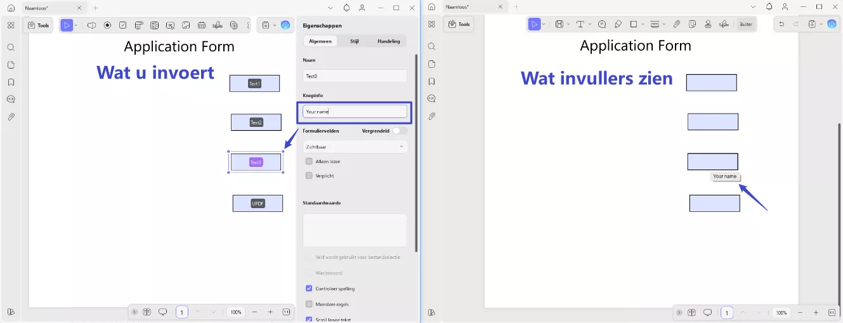Click the Eigenschappen panel vertical scrollbar

coord(416,152)
